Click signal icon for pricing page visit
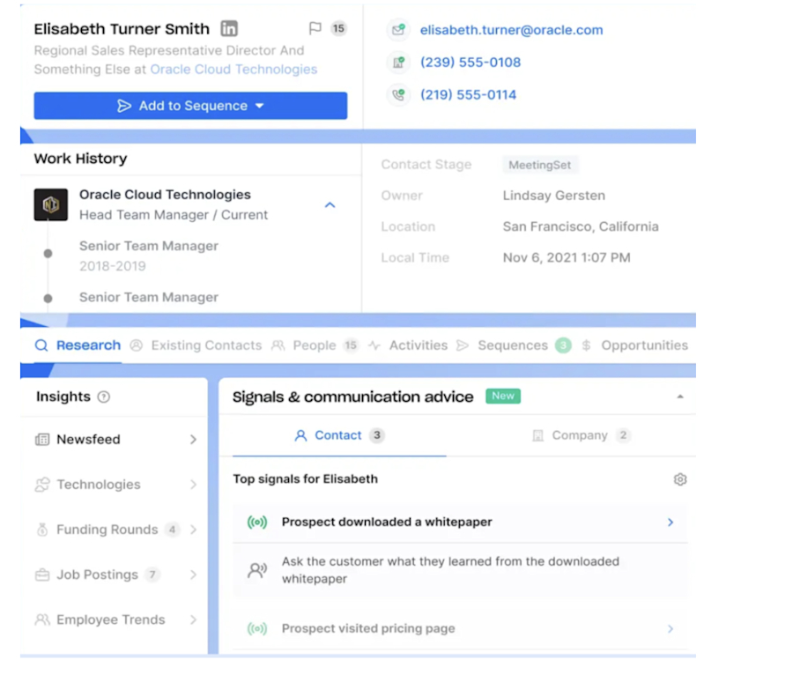 pyautogui.click(x=257, y=628)
